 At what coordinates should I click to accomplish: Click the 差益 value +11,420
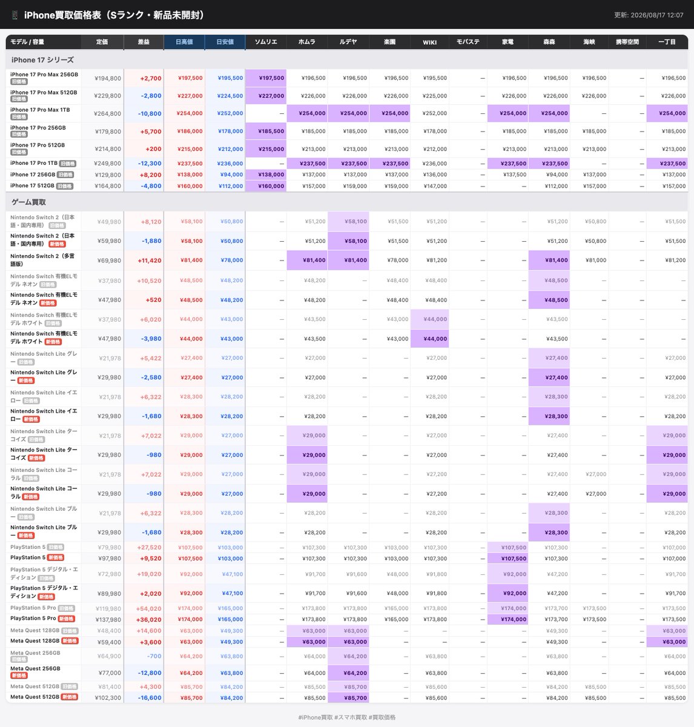[x=150, y=261]
